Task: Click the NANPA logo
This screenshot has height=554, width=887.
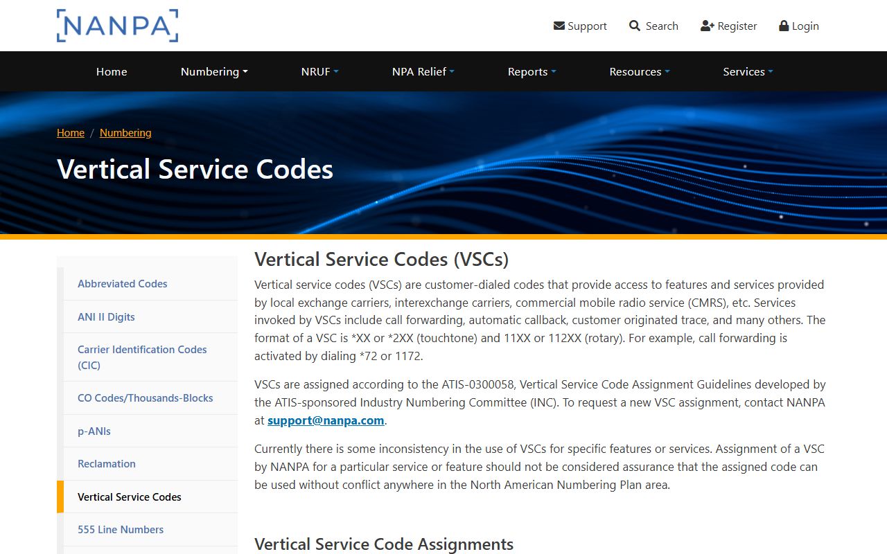Action: click(x=117, y=26)
